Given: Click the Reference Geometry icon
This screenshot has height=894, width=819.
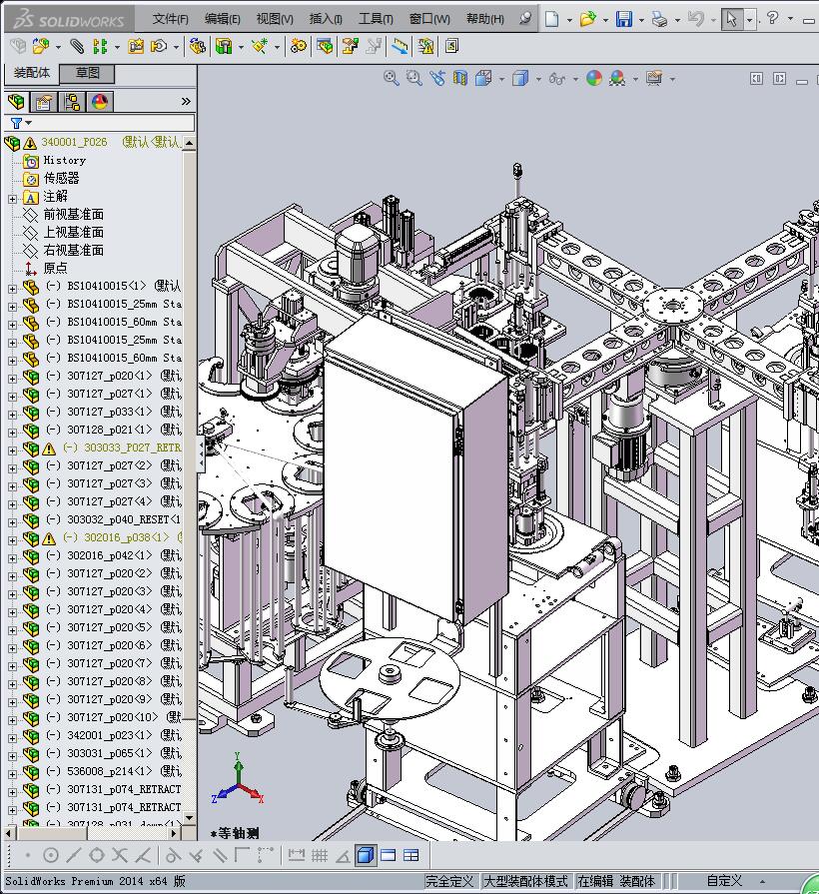Looking at the screenshot, I should click(260, 46).
